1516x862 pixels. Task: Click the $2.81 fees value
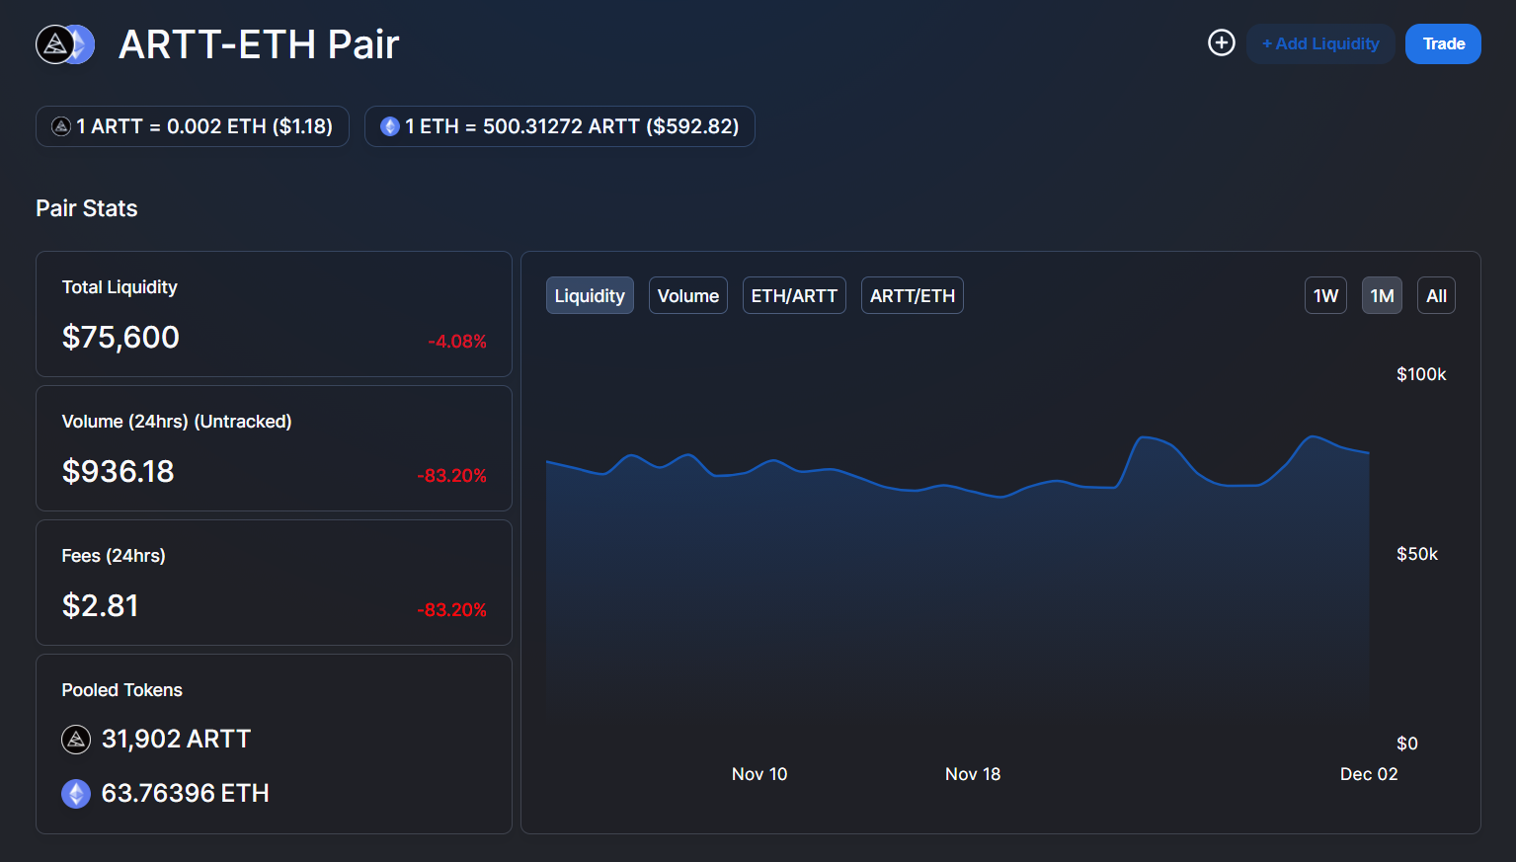100,605
